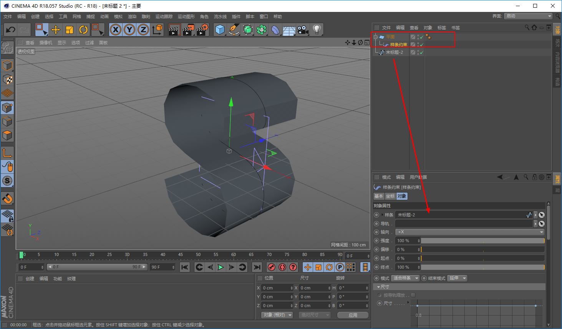The height and width of the screenshot is (329, 562).
Task: Toggle X axis lock
Action: pyautogui.click(x=116, y=30)
